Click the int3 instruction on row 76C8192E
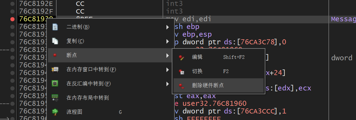 click(174, 4)
